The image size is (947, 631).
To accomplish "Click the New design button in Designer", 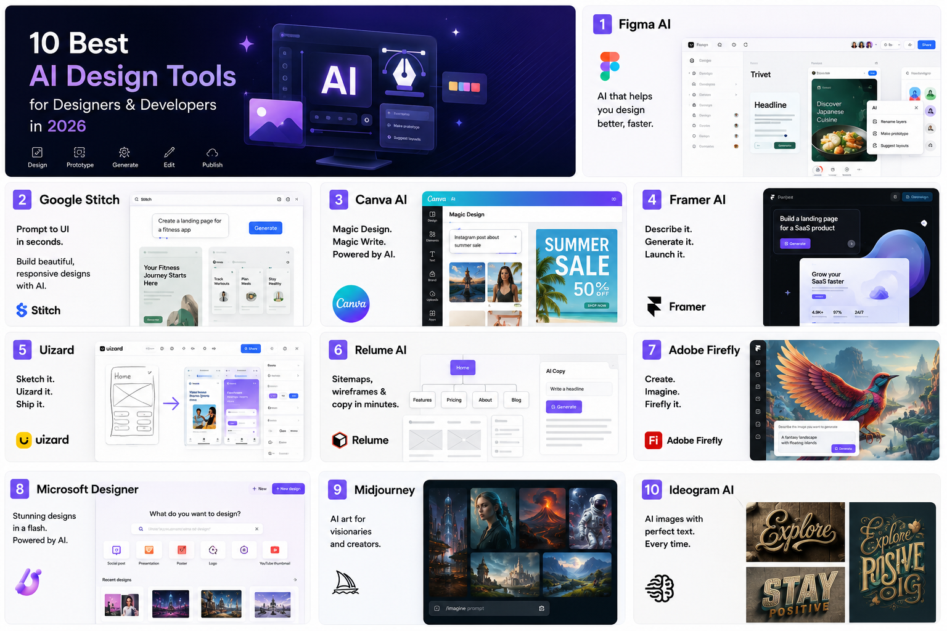I will click(288, 489).
